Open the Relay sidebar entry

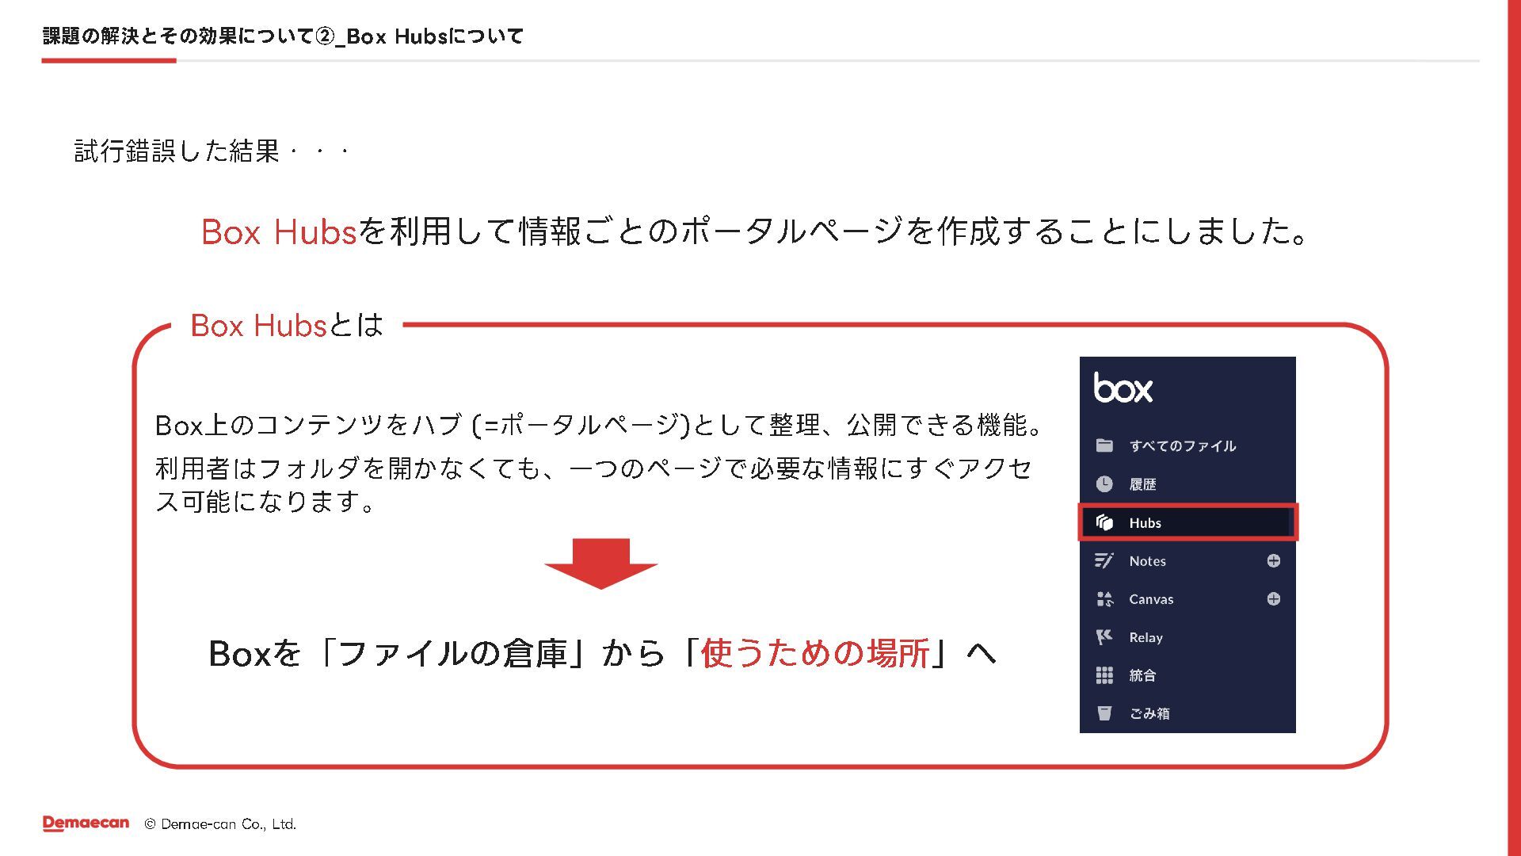pyautogui.click(x=1146, y=638)
